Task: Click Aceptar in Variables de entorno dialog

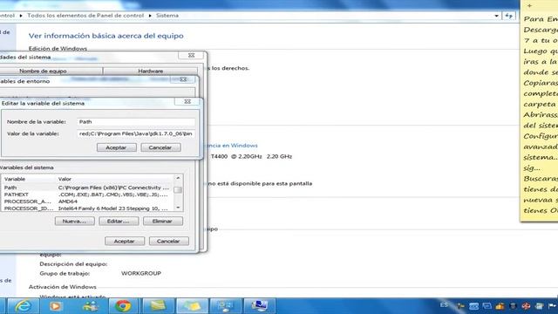Action: pyautogui.click(x=125, y=241)
